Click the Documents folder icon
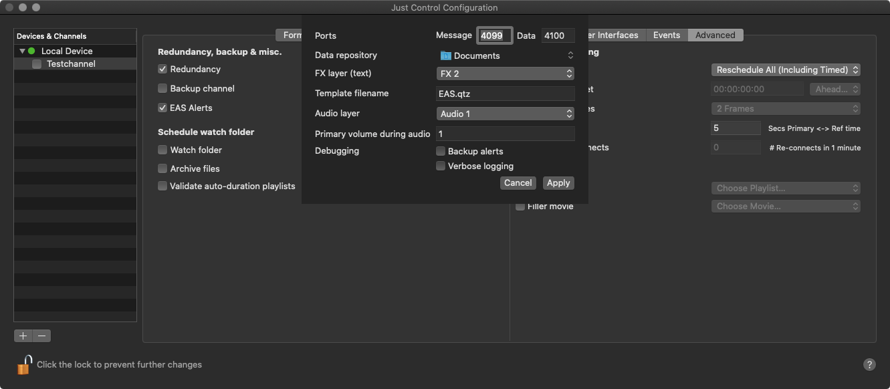 pos(445,55)
